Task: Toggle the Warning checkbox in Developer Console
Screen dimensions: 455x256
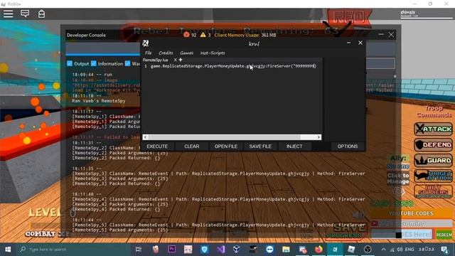Action: click(128, 63)
